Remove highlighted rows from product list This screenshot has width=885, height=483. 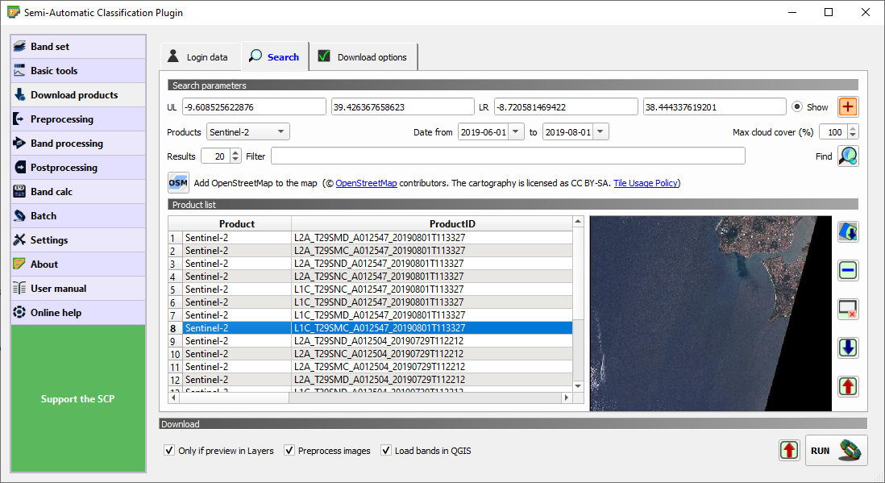pos(848,270)
